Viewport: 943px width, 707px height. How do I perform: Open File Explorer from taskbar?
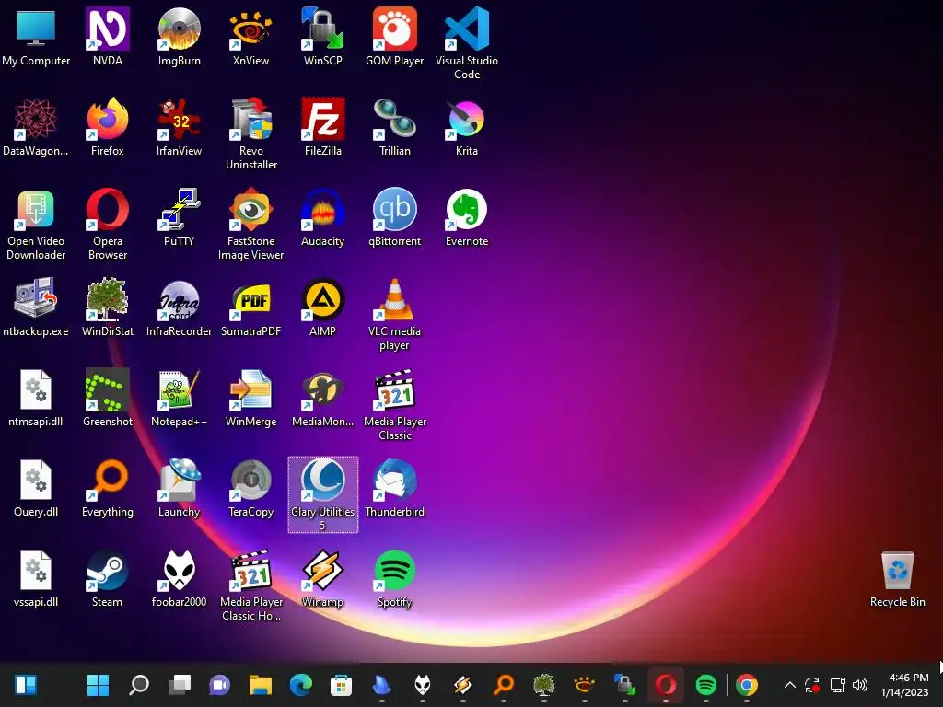[x=261, y=685]
